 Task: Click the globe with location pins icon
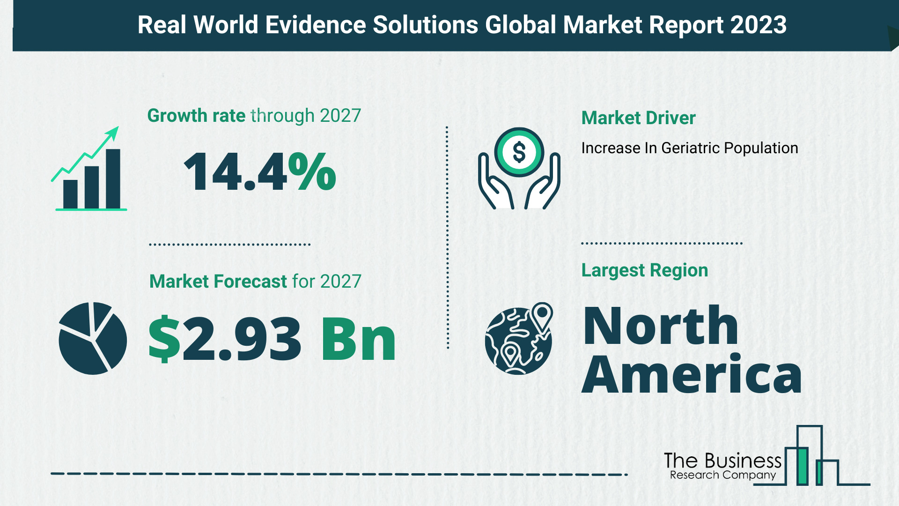coord(519,338)
